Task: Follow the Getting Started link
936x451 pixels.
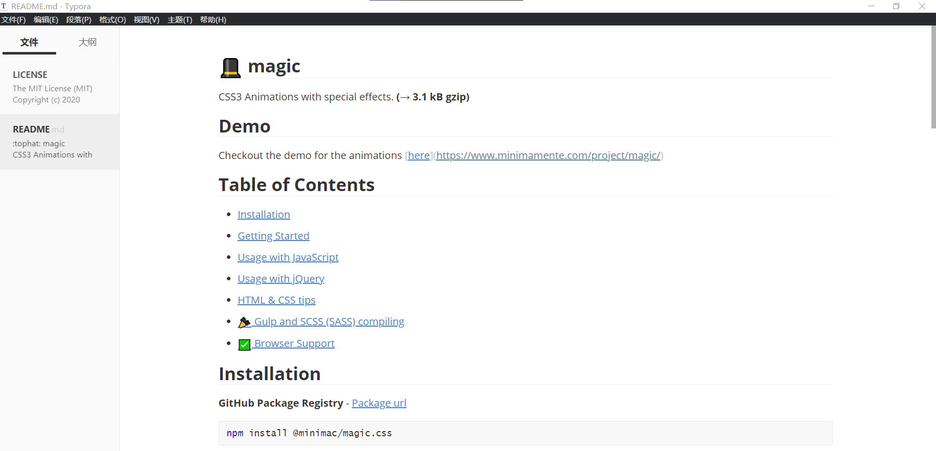Action: (x=273, y=236)
